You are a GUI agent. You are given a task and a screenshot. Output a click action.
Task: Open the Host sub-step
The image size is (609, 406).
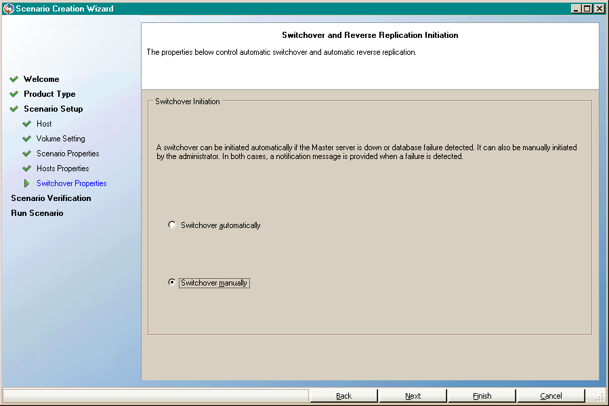[x=44, y=124]
